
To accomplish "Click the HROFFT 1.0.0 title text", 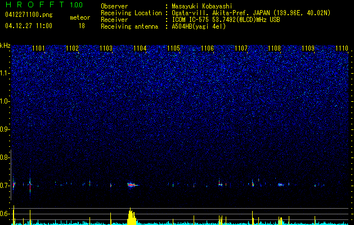I will click(x=44, y=4).
